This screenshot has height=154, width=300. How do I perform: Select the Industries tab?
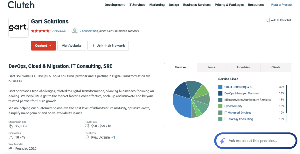click(x=243, y=67)
